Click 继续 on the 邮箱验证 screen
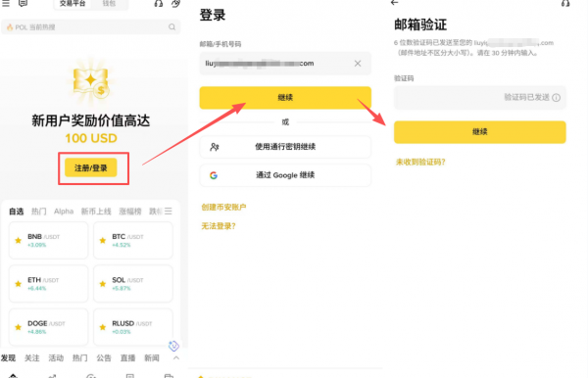 pos(479,132)
